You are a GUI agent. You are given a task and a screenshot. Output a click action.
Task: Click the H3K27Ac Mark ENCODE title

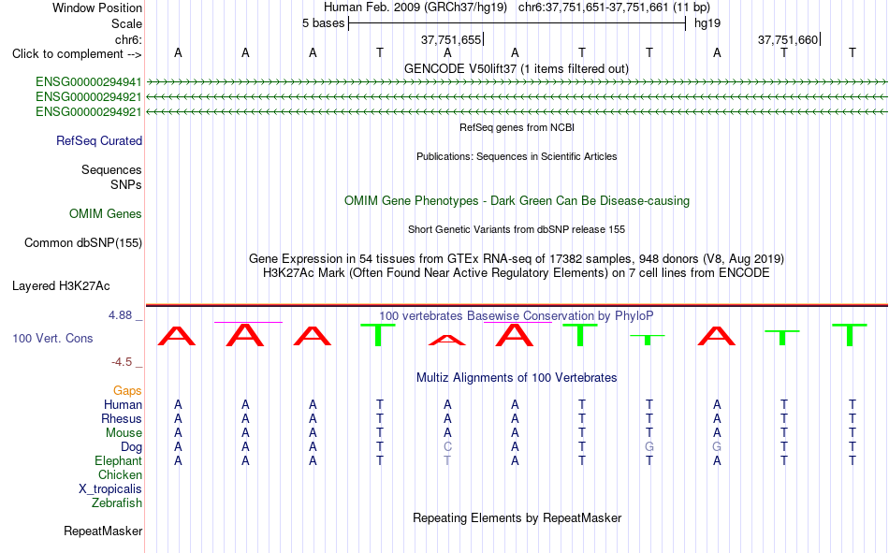point(516,273)
